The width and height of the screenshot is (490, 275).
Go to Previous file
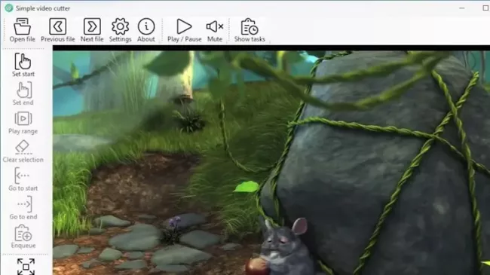pos(58,30)
